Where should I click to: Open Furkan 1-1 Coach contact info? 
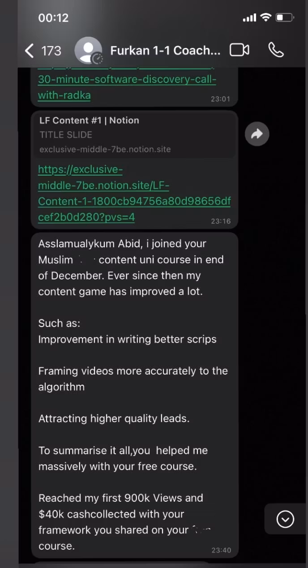(165, 51)
